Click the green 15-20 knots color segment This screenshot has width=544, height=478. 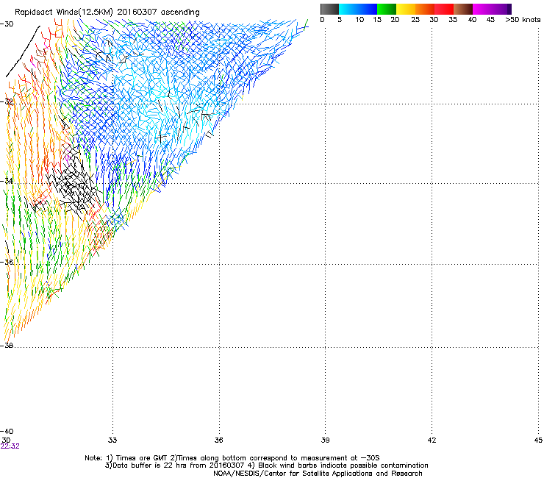pyautogui.click(x=387, y=9)
